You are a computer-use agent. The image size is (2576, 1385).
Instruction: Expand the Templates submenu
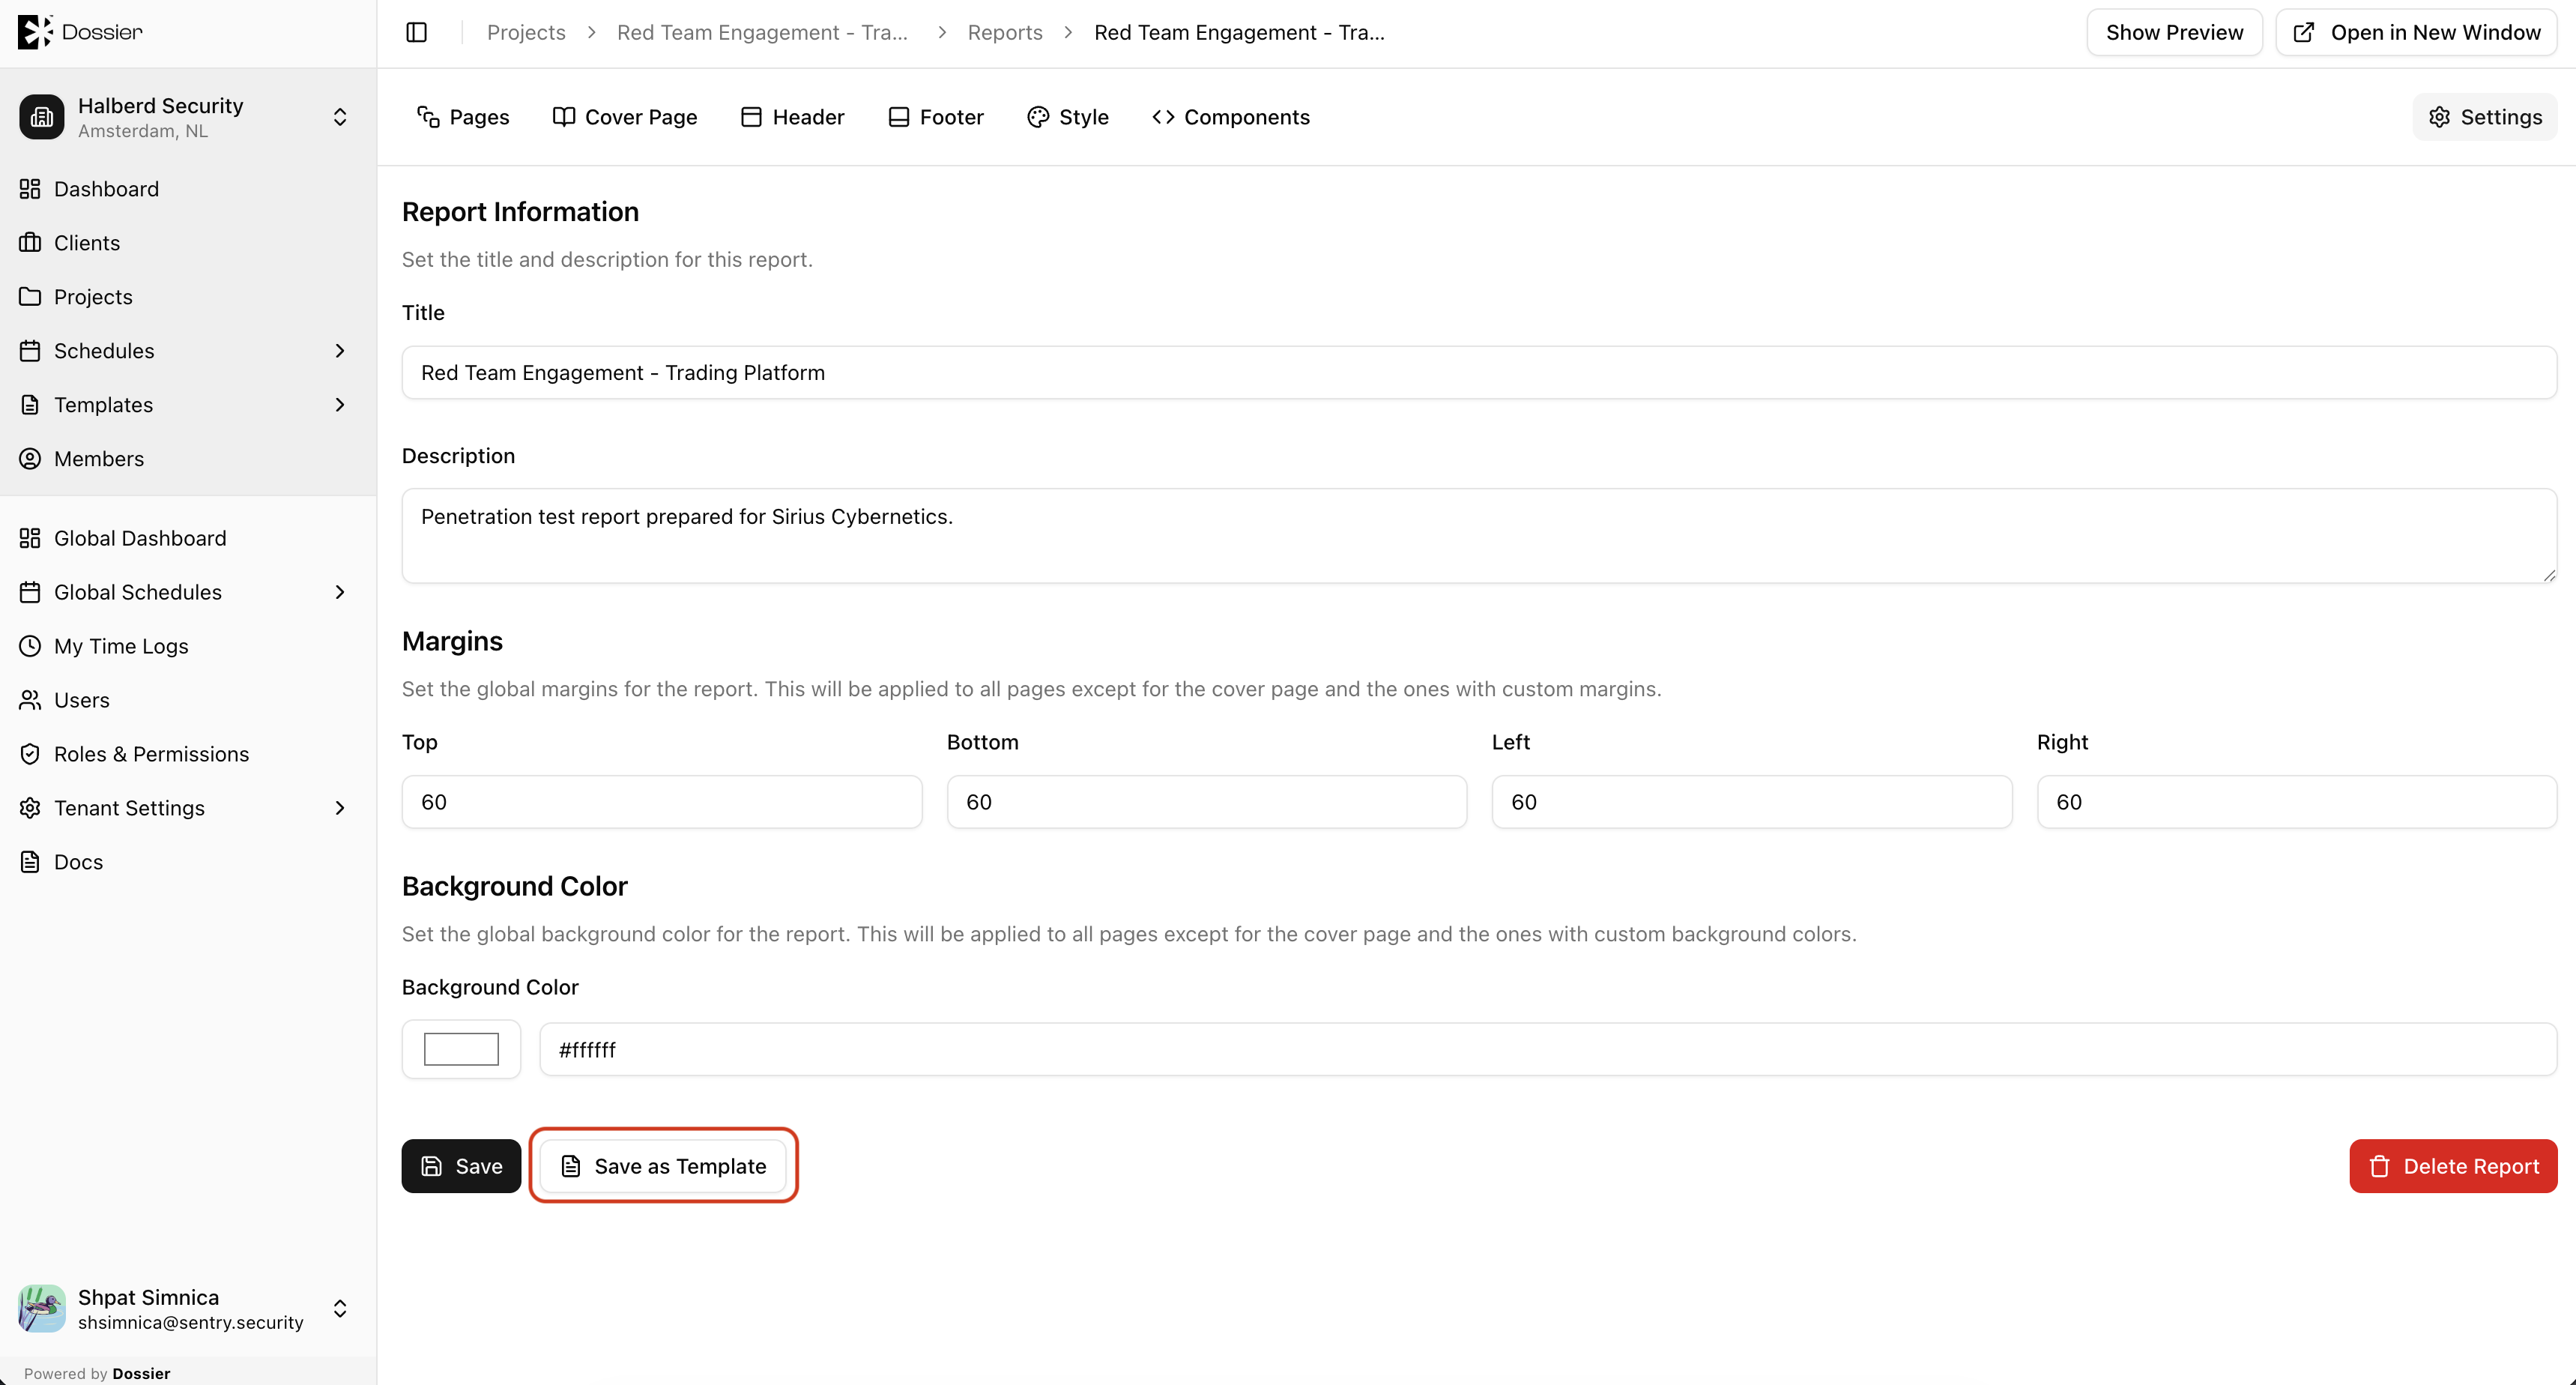point(339,405)
